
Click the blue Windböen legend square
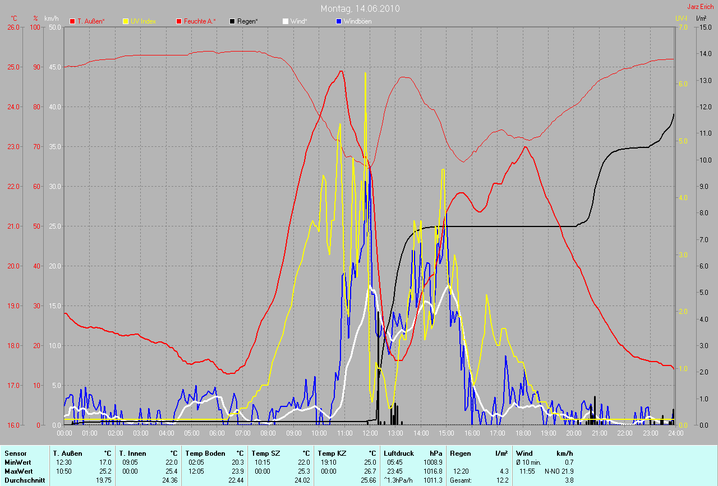tap(338, 21)
